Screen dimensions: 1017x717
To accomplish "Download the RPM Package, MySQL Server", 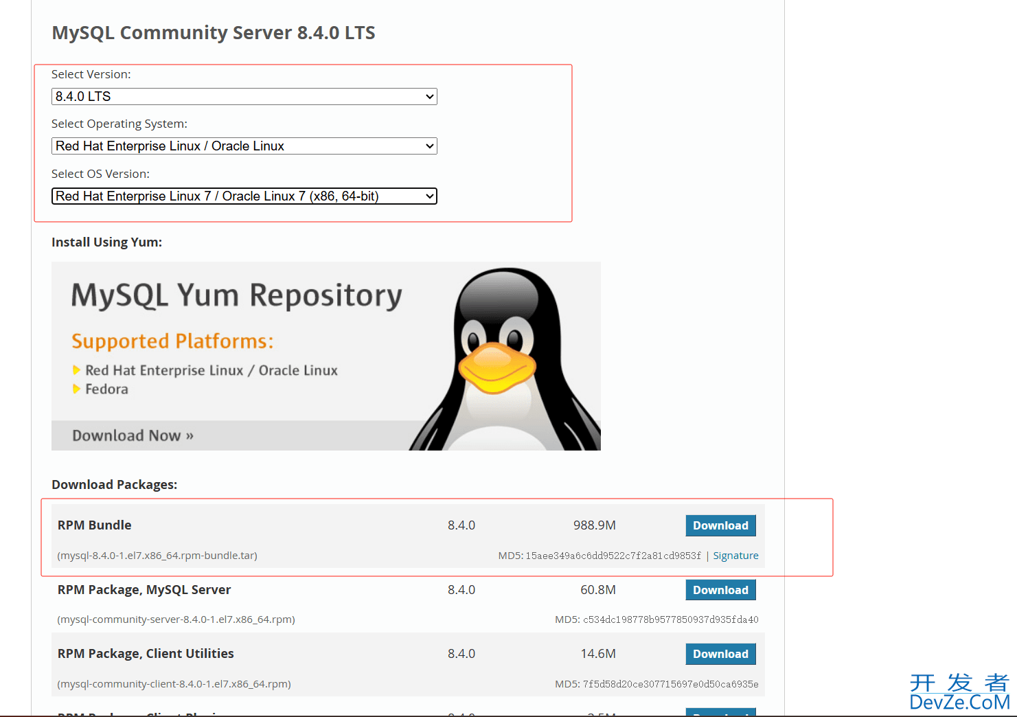I will [x=720, y=590].
